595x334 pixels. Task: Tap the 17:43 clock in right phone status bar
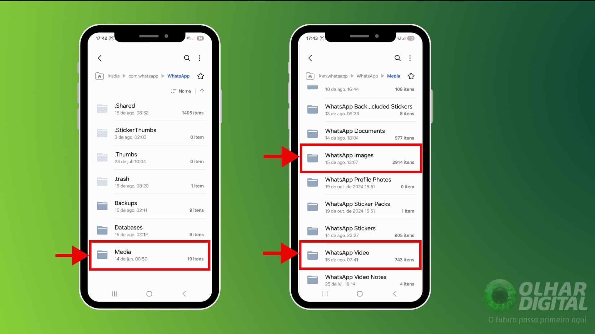(312, 38)
